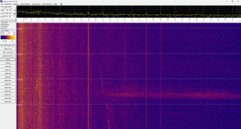Click the first small frequency-shift arrow button under sp
241x129 pixels.
coord(2,20)
